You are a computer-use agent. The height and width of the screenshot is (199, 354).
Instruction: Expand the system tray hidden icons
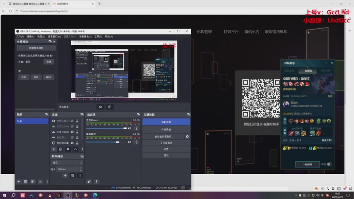296,195
